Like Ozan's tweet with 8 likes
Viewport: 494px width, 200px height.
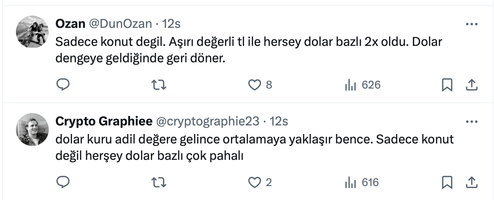(x=255, y=85)
